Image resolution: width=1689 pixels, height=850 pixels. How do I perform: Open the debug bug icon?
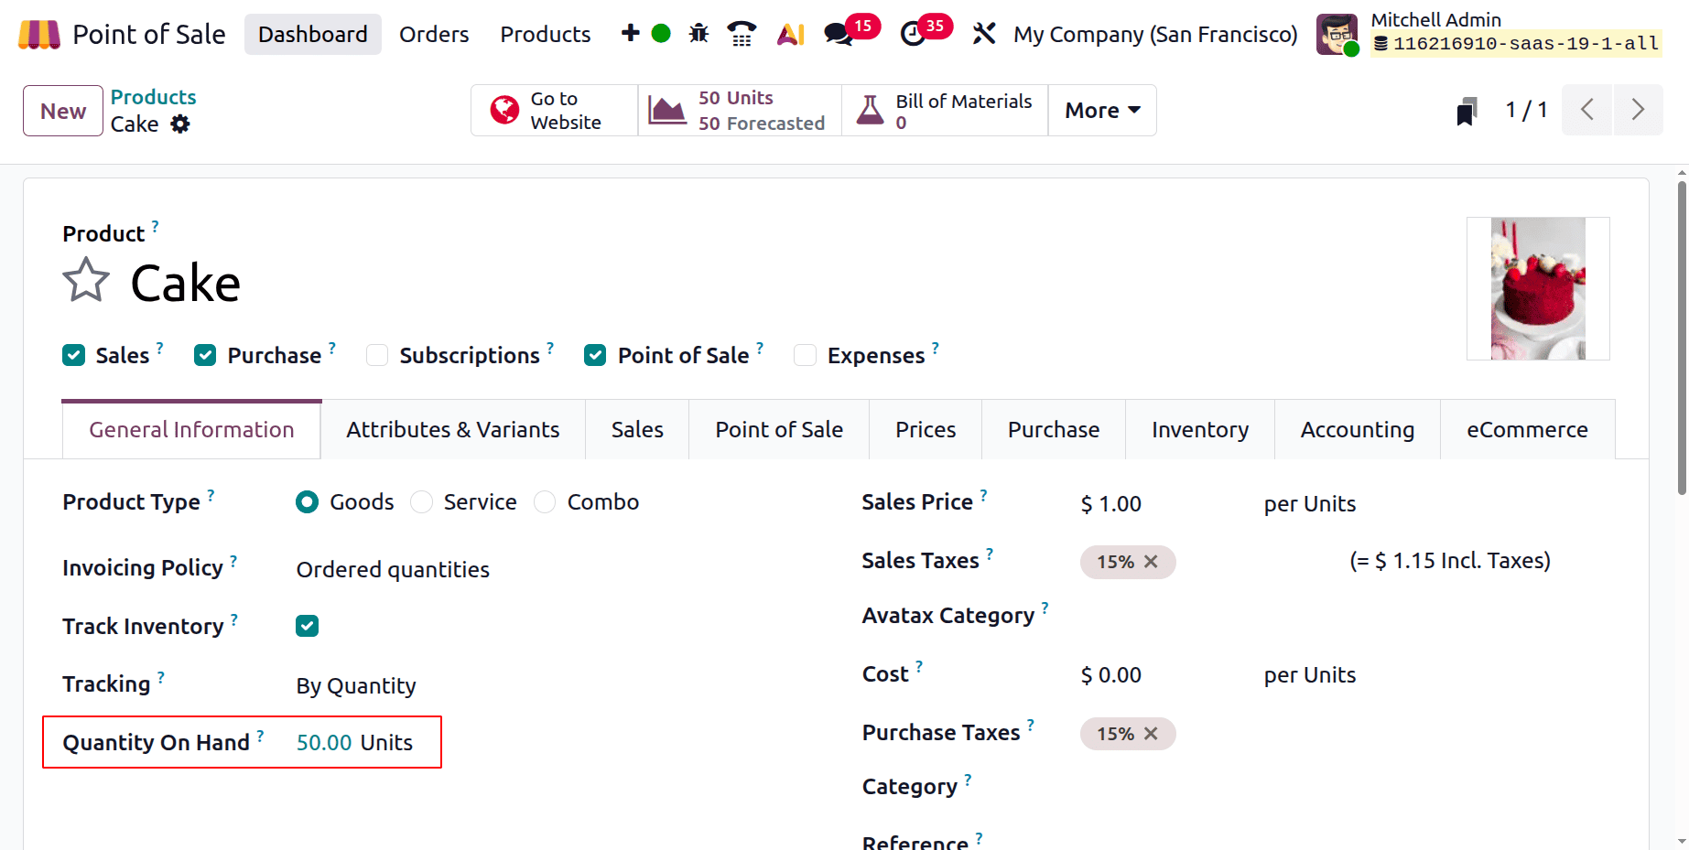[x=698, y=34]
